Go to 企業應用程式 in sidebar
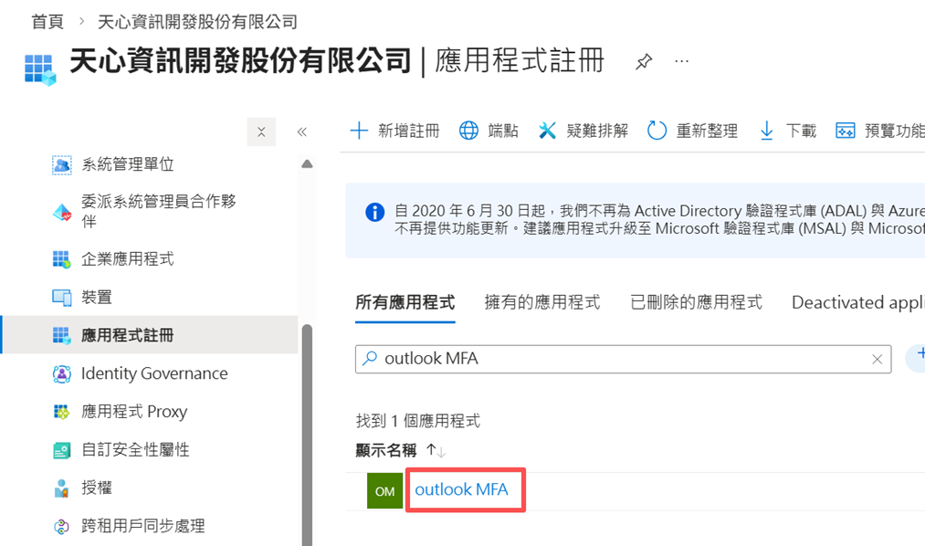 click(x=127, y=259)
